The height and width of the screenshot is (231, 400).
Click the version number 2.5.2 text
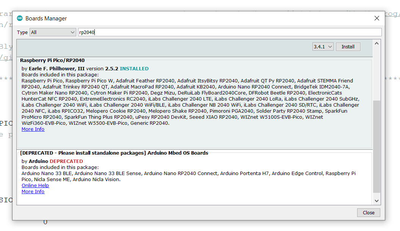[111, 69]
